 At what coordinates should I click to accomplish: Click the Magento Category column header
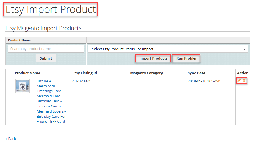point(147,73)
